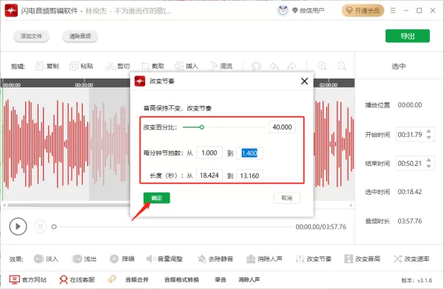Click 消除人声 in the effects row

click(264, 259)
